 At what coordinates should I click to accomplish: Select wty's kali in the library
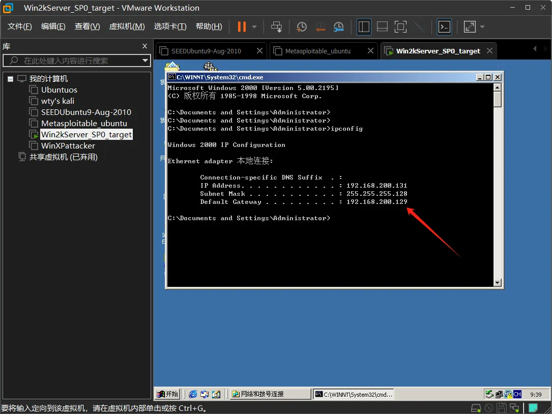(57, 101)
